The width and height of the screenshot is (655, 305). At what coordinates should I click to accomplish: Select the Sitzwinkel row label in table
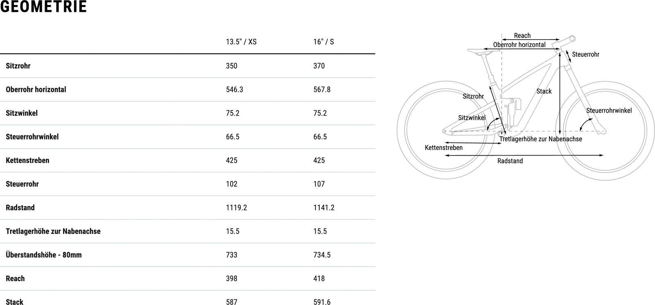tap(22, 113)
